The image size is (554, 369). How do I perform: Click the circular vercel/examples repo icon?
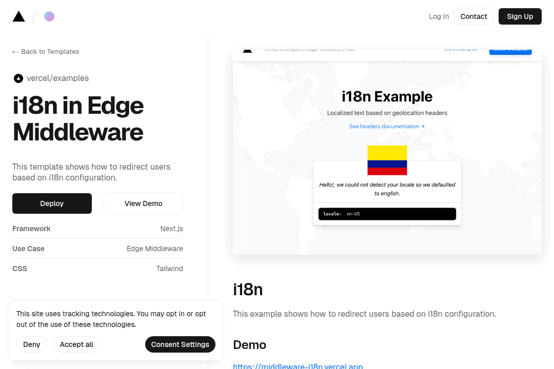tap(18, 78)
